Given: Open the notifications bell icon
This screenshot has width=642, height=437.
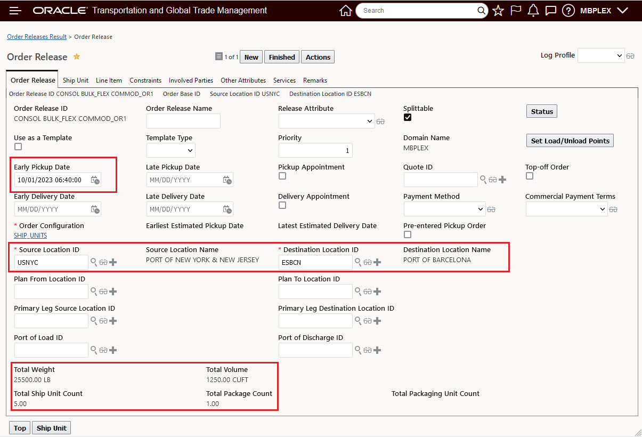Looking at the screenshot, I should 533,11.
